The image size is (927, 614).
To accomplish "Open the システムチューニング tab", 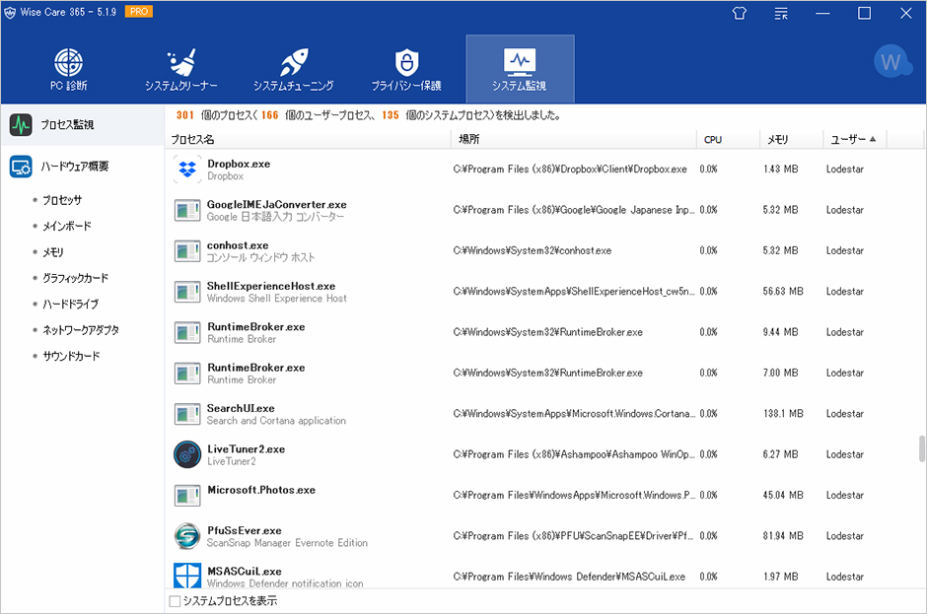I will 293,69.
